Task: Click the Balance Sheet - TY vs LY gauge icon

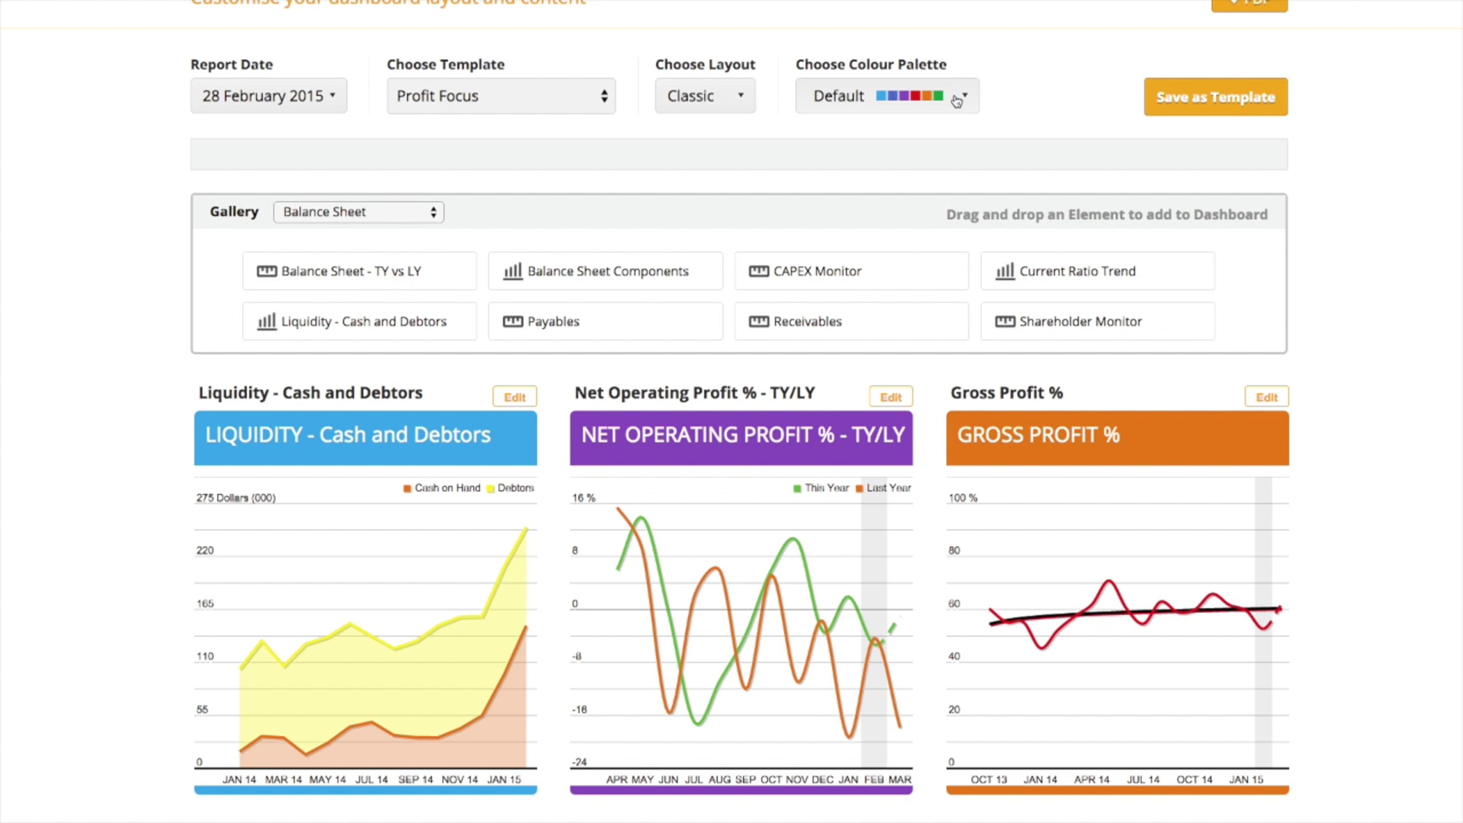Action: coord(266,271)
